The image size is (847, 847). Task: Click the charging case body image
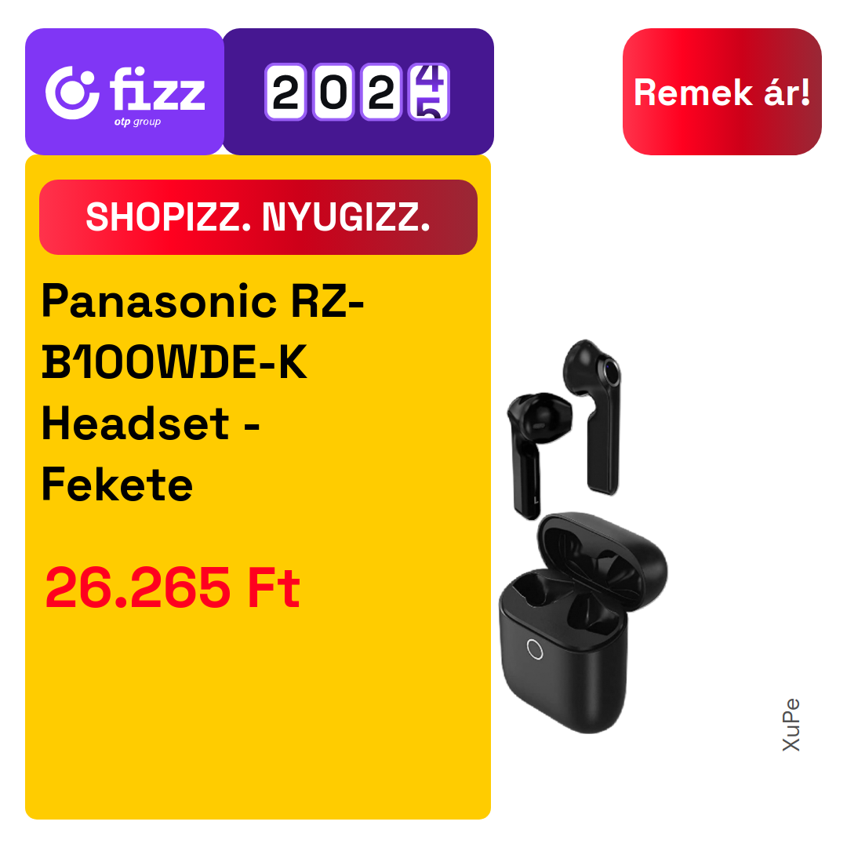point(563,653)
